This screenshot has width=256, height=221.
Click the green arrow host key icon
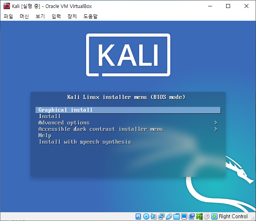(x=214, y=217)
